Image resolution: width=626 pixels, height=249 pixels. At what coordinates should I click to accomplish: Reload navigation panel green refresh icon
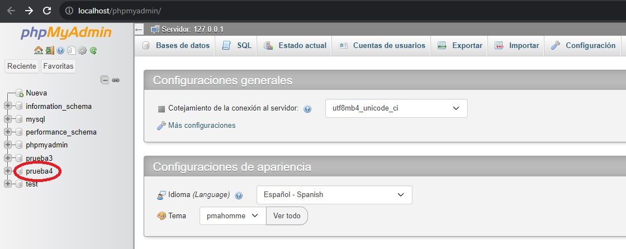[93, 51]
